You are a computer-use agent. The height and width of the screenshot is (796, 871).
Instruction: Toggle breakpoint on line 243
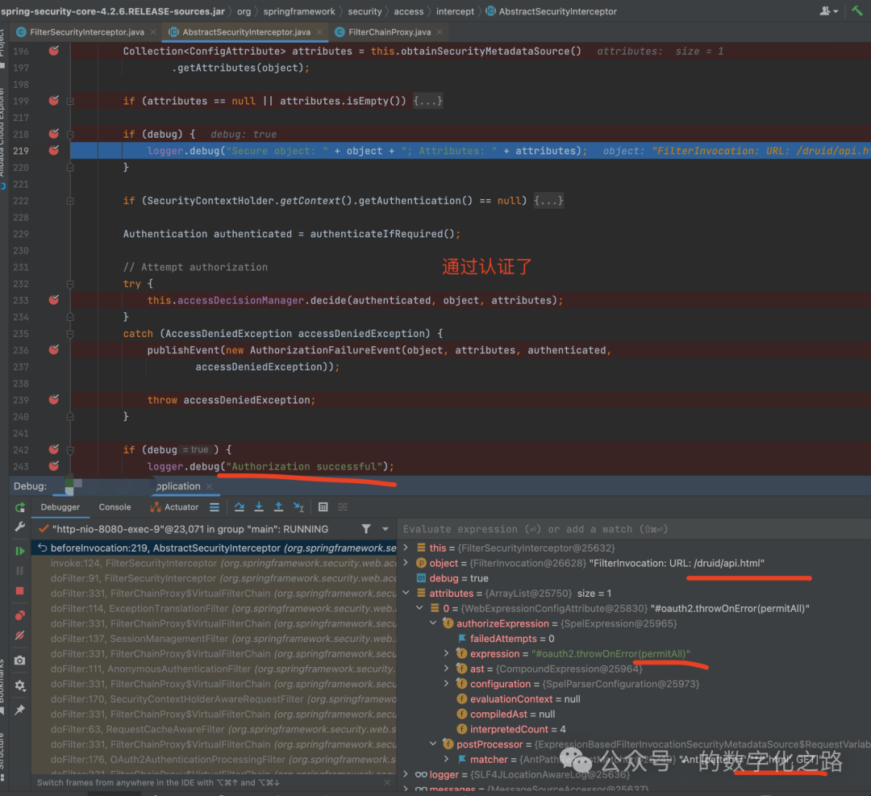point(54,465)
